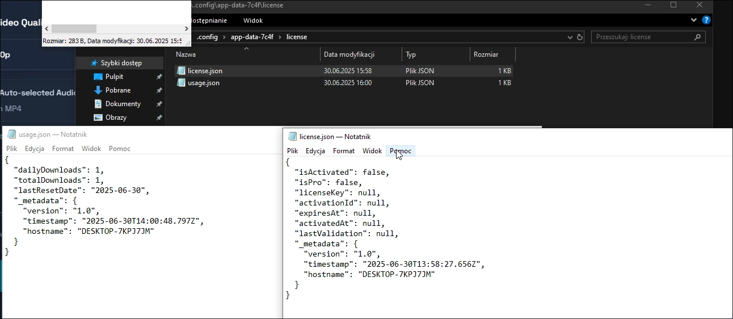The width and height of the screenshot is (733, 319).
Task: Click the refresh icon beside address bar
Action: point(580,37)
